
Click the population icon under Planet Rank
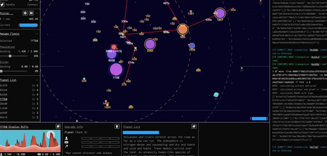pos(67,138)
